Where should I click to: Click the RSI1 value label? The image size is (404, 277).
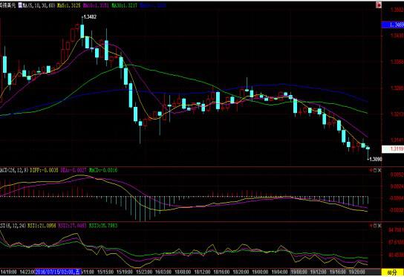click(42, 226)
